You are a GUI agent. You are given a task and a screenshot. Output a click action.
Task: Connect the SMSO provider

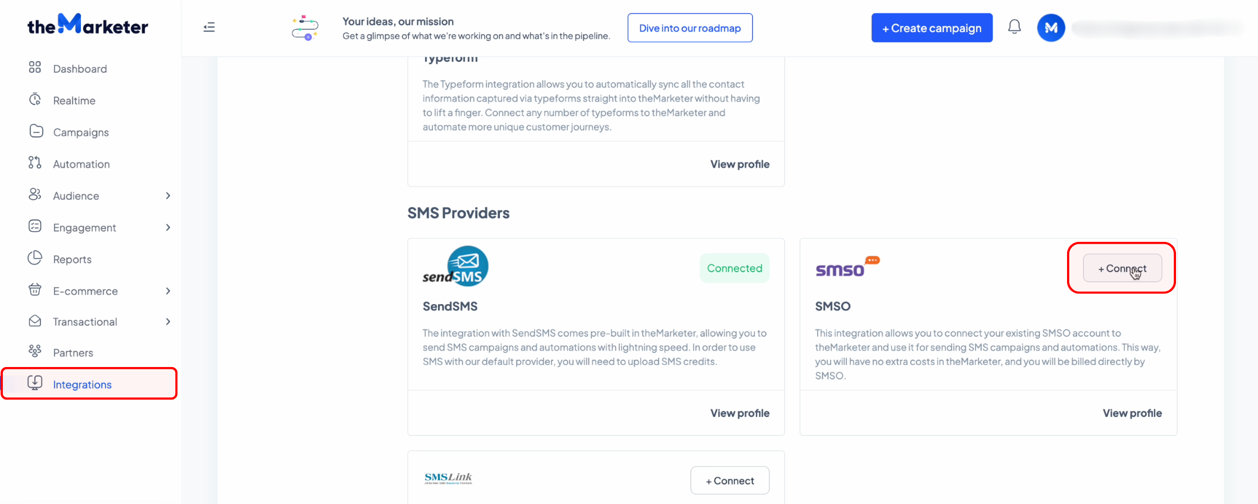[1122, 268]
